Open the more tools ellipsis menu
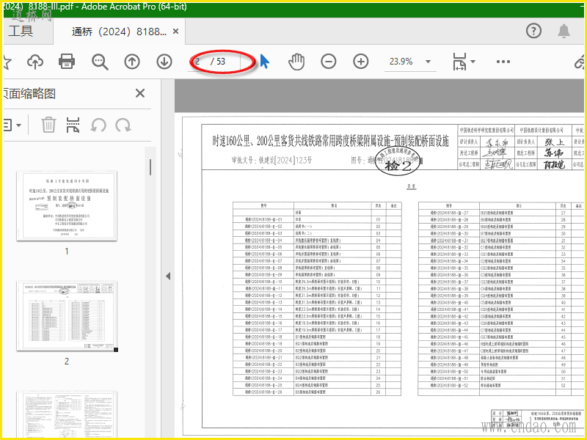 coord(503,62)
